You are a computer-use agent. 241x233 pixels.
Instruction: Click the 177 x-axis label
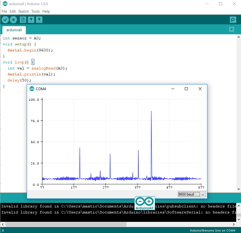point(74,187)
